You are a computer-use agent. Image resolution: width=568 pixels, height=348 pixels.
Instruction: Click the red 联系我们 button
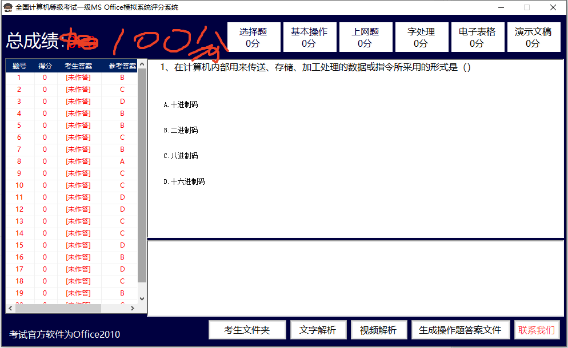tap(537, 330)
